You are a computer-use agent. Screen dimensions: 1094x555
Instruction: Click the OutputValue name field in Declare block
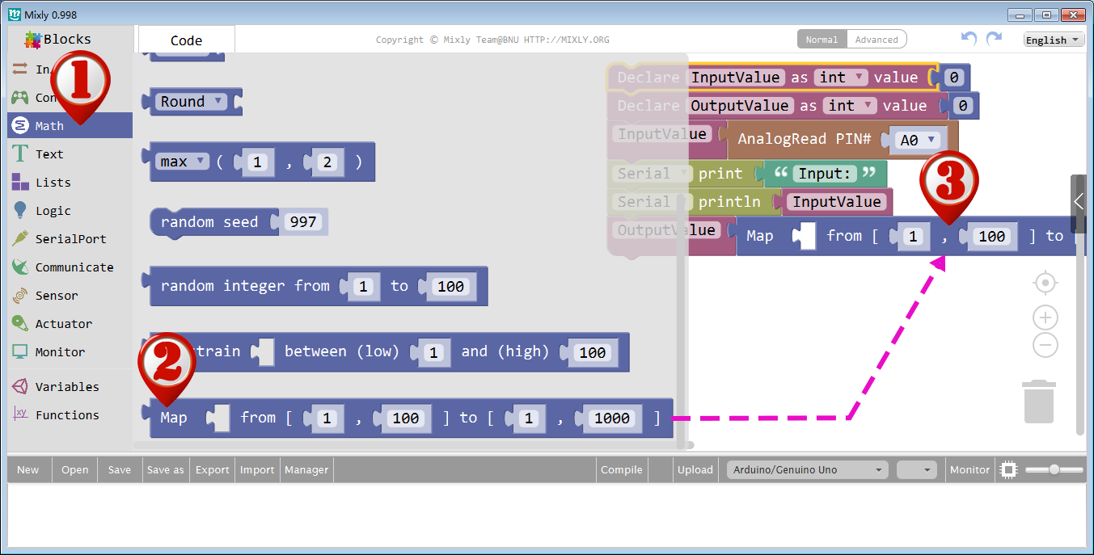tap(741, 106)
